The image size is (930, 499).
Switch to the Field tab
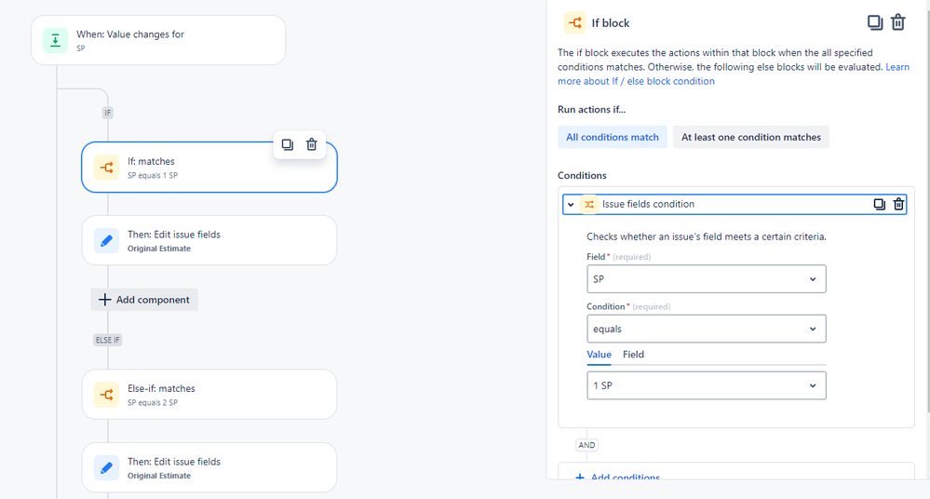pos(633,355)
